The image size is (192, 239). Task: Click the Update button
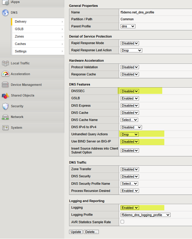(76, 232)
